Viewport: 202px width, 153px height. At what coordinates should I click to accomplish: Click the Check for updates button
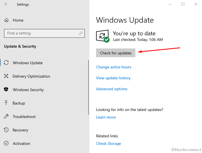116,53
